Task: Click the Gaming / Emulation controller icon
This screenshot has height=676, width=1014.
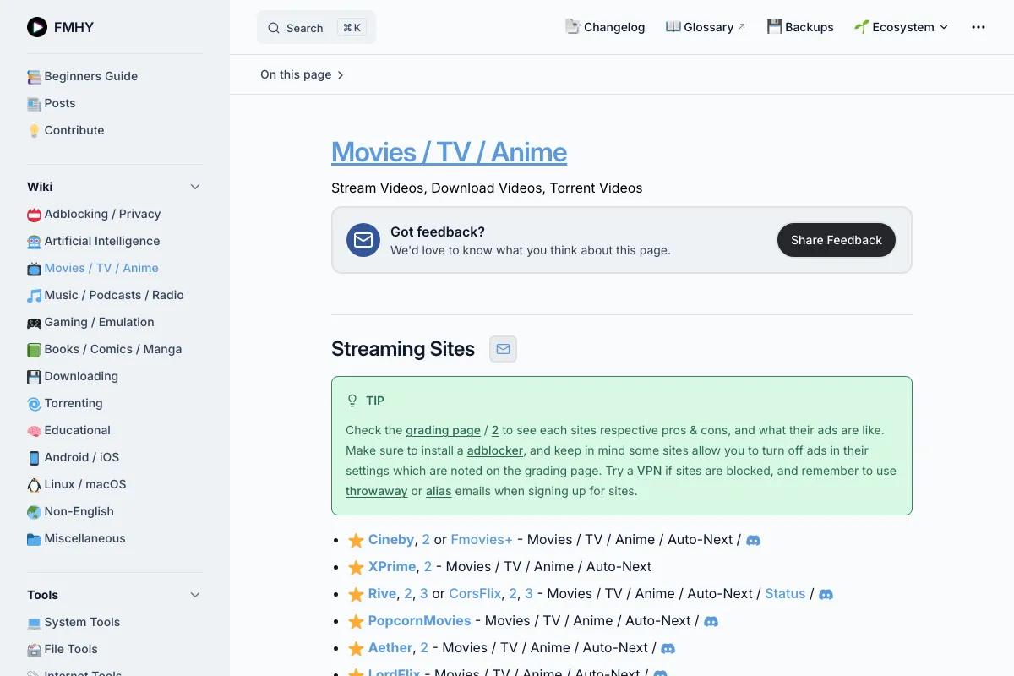Action: [34, 323]
